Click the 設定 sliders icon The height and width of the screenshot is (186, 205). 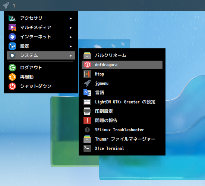(x=12, y=46)
